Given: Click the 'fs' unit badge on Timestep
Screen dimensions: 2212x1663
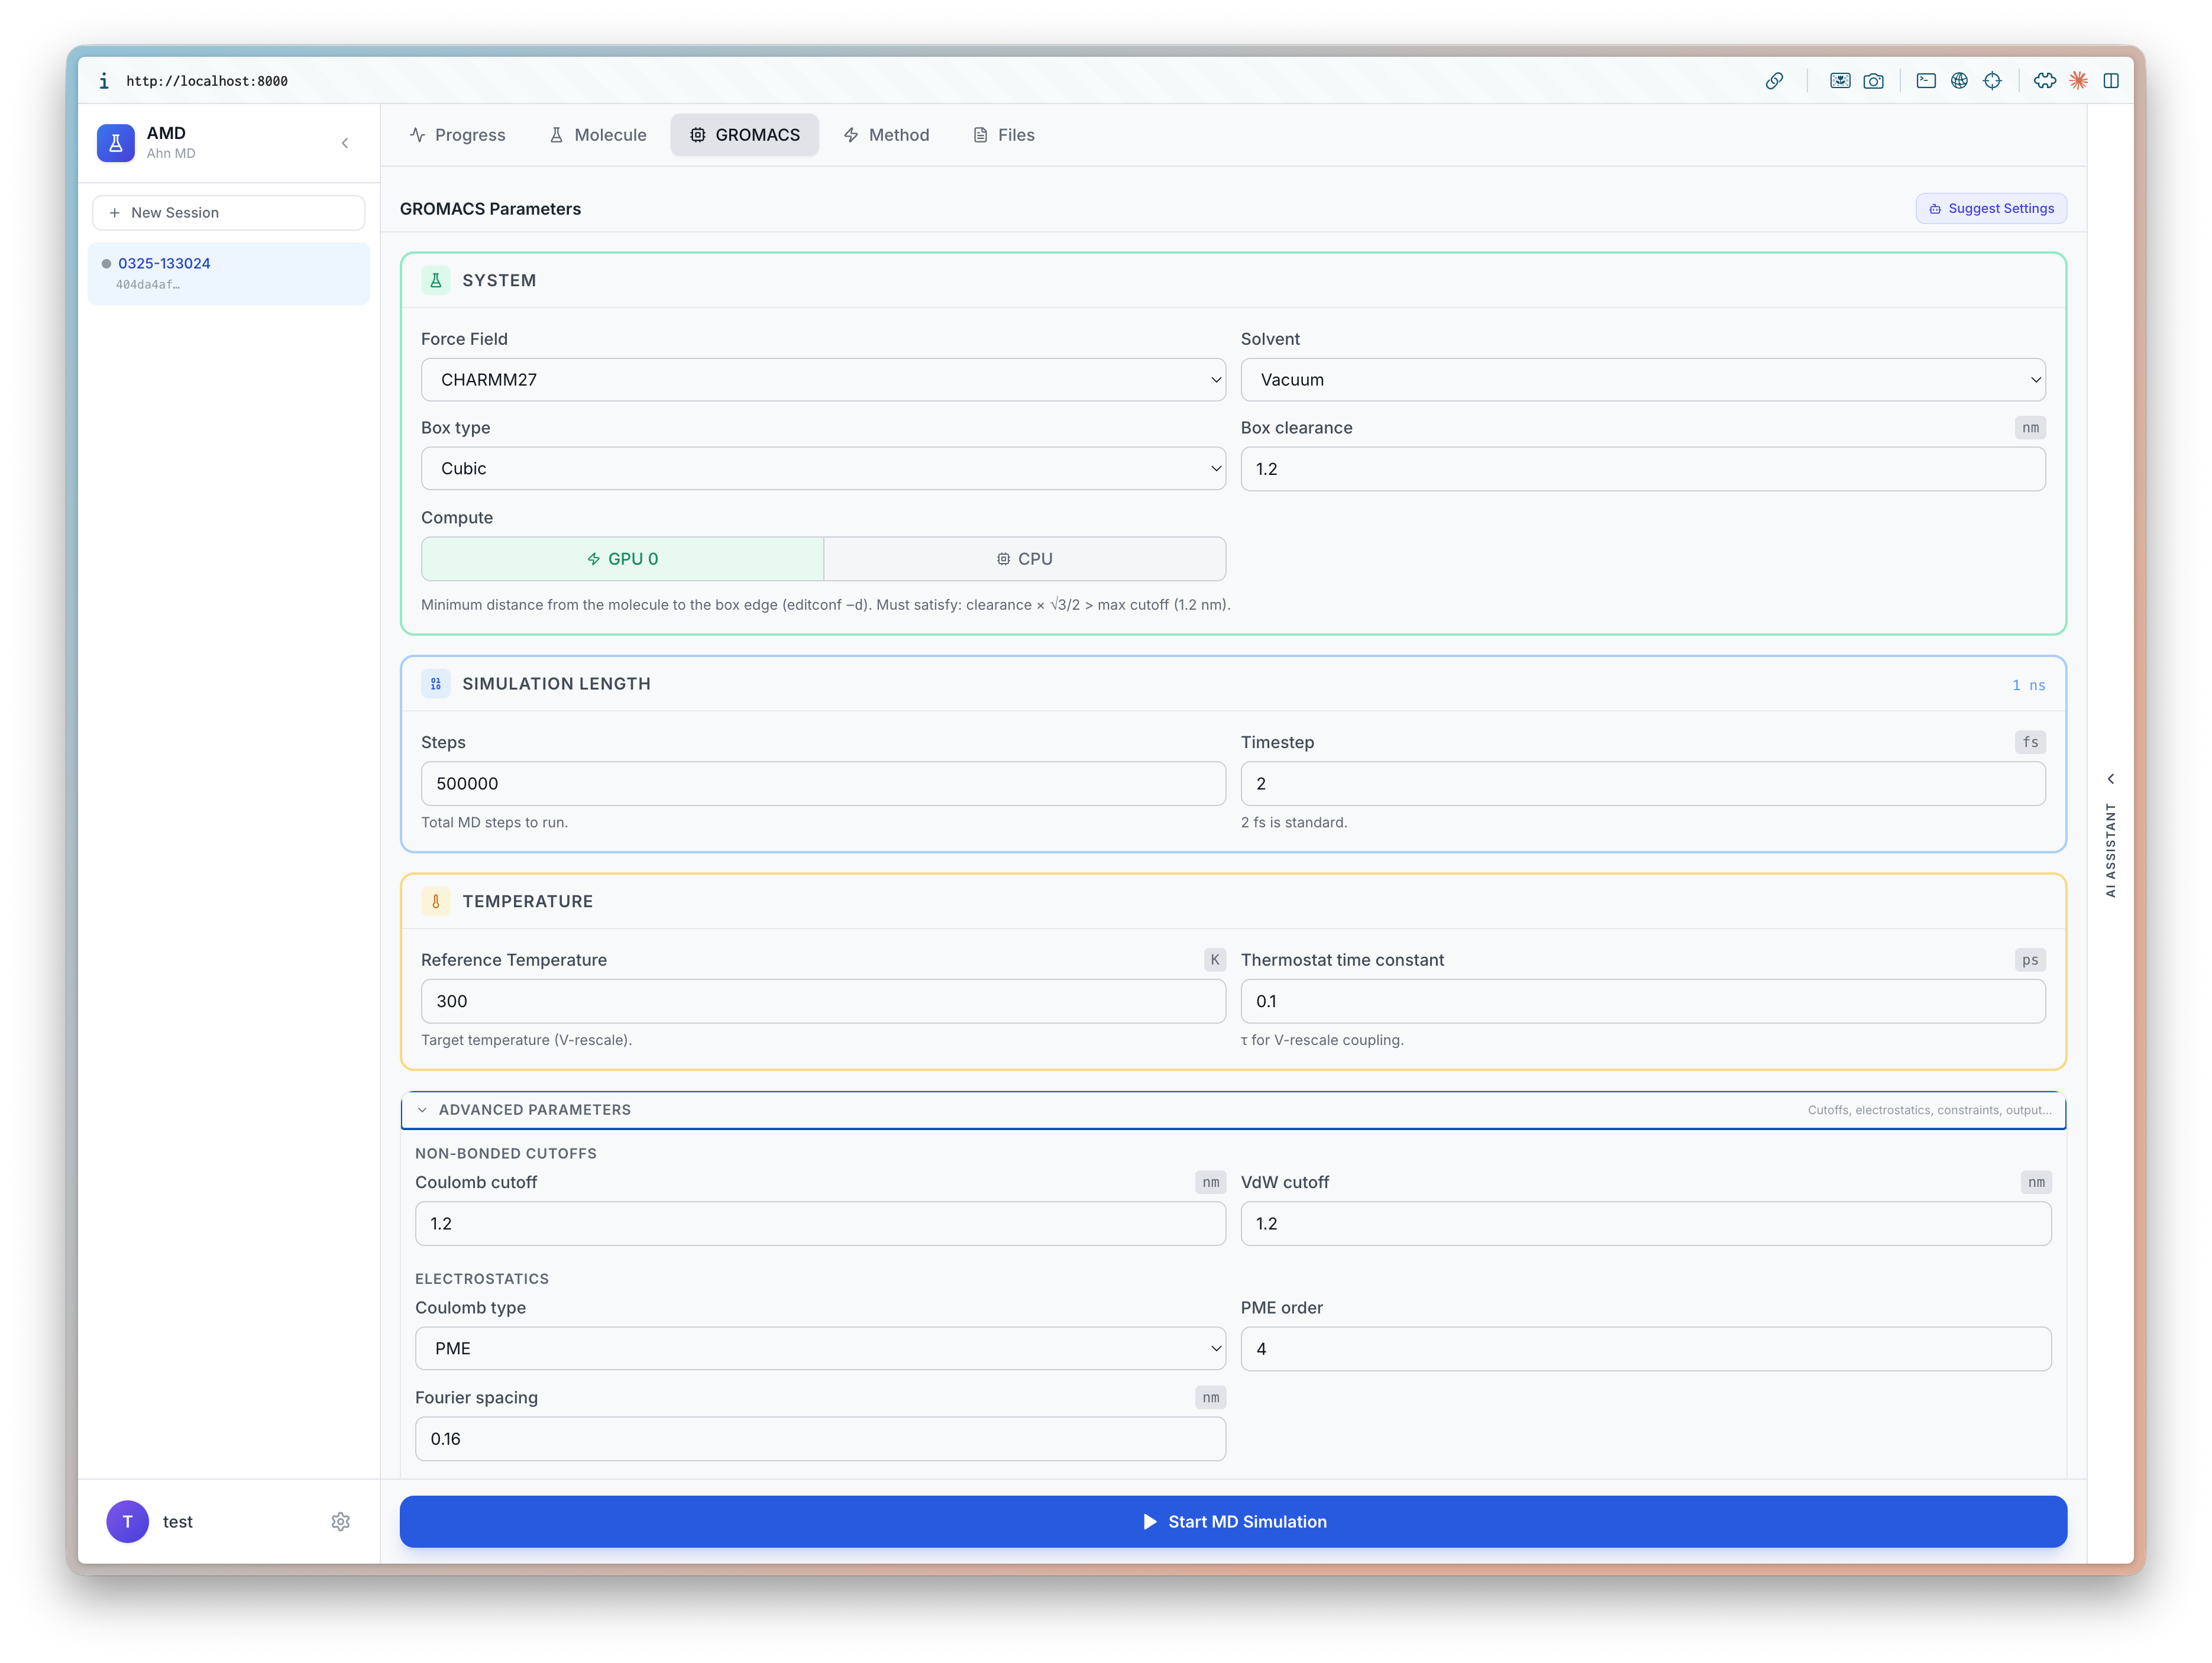Looking at the screenshot, I should (x=2030, y=742).
